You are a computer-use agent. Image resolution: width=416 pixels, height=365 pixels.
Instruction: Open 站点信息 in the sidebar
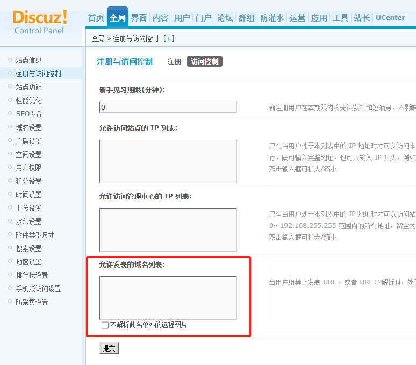click(28, 60)
